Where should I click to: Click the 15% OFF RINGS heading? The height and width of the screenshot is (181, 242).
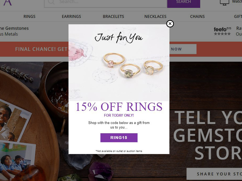(x=119, y=107)
